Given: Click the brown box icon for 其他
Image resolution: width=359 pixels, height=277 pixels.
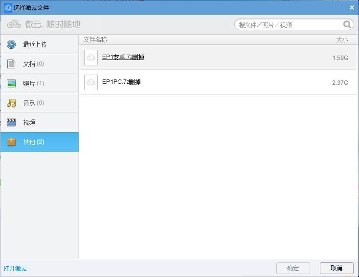Looking at the screenshot, I should pos(11,142).
